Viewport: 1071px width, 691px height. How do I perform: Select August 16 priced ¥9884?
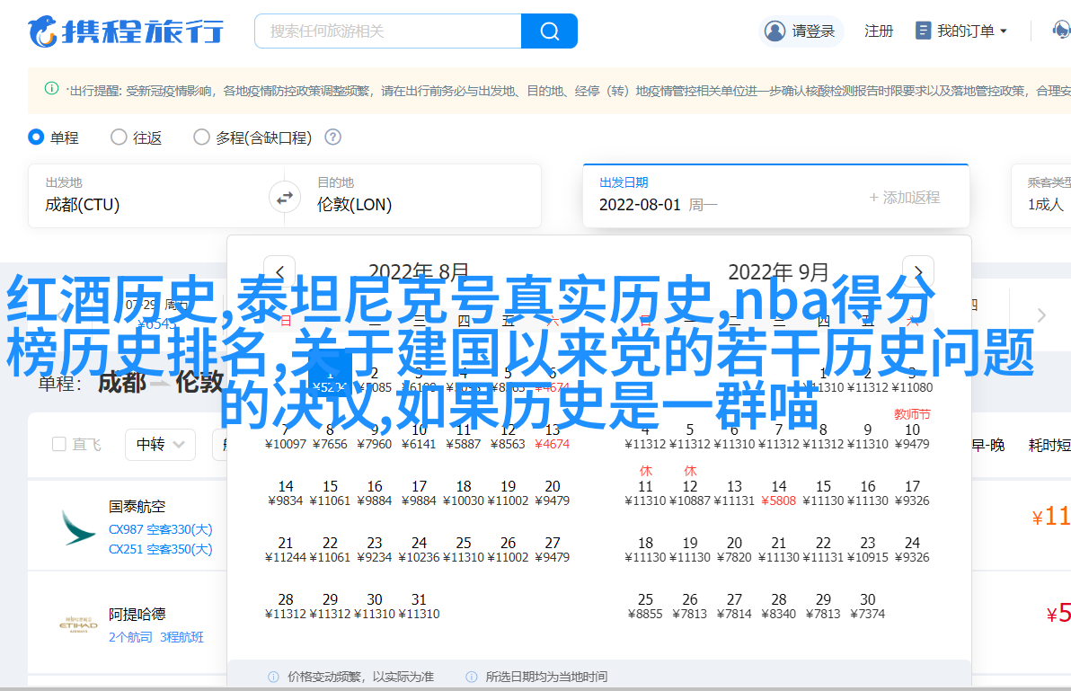[x=375, y=493]
